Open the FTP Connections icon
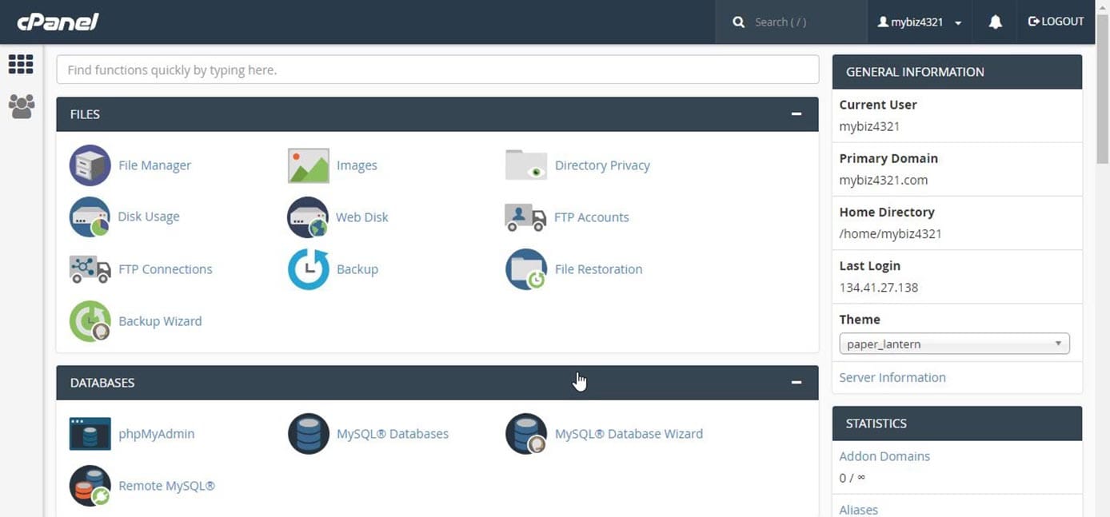Image resolution: width=1110 pixels, height=517 pixels. tap(90, 269)
